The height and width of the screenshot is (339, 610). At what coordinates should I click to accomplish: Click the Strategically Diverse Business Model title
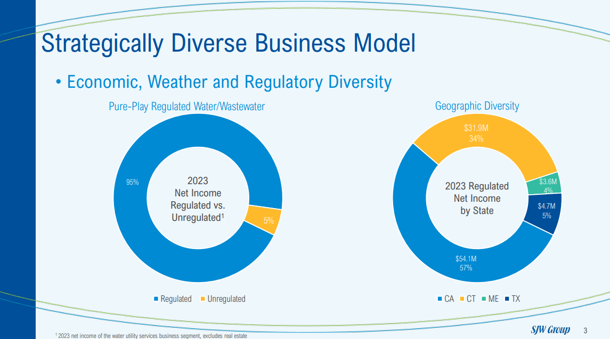pos(228,43)
